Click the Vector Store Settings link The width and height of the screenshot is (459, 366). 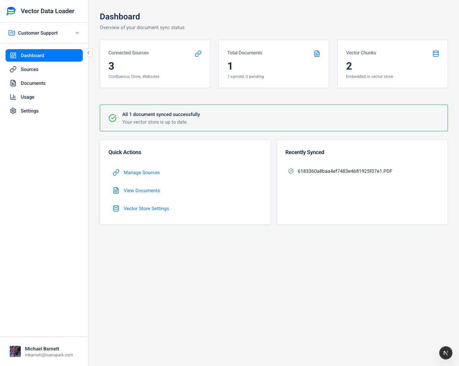pos(146,208)
